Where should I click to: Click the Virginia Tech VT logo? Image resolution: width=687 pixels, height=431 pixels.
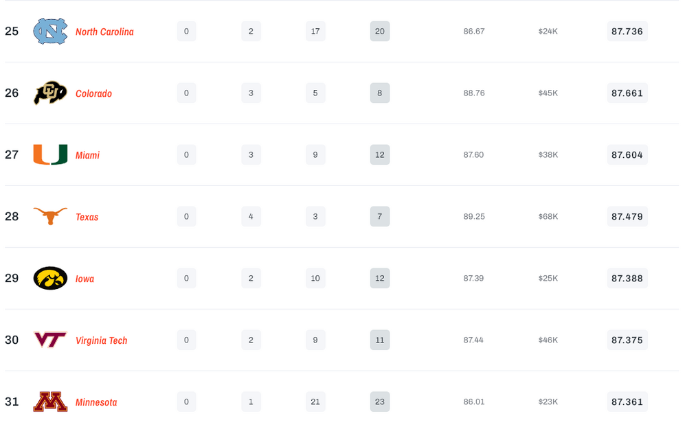(50, 340)
